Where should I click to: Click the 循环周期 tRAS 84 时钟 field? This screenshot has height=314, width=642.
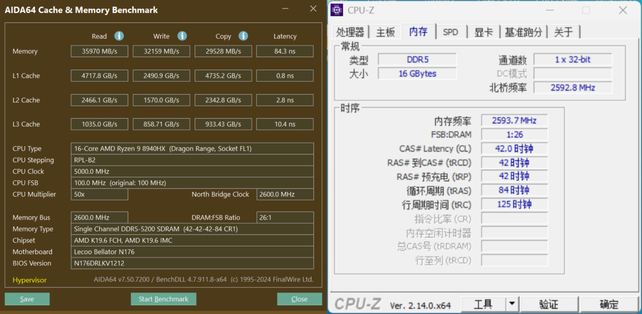tap(515, 190)
